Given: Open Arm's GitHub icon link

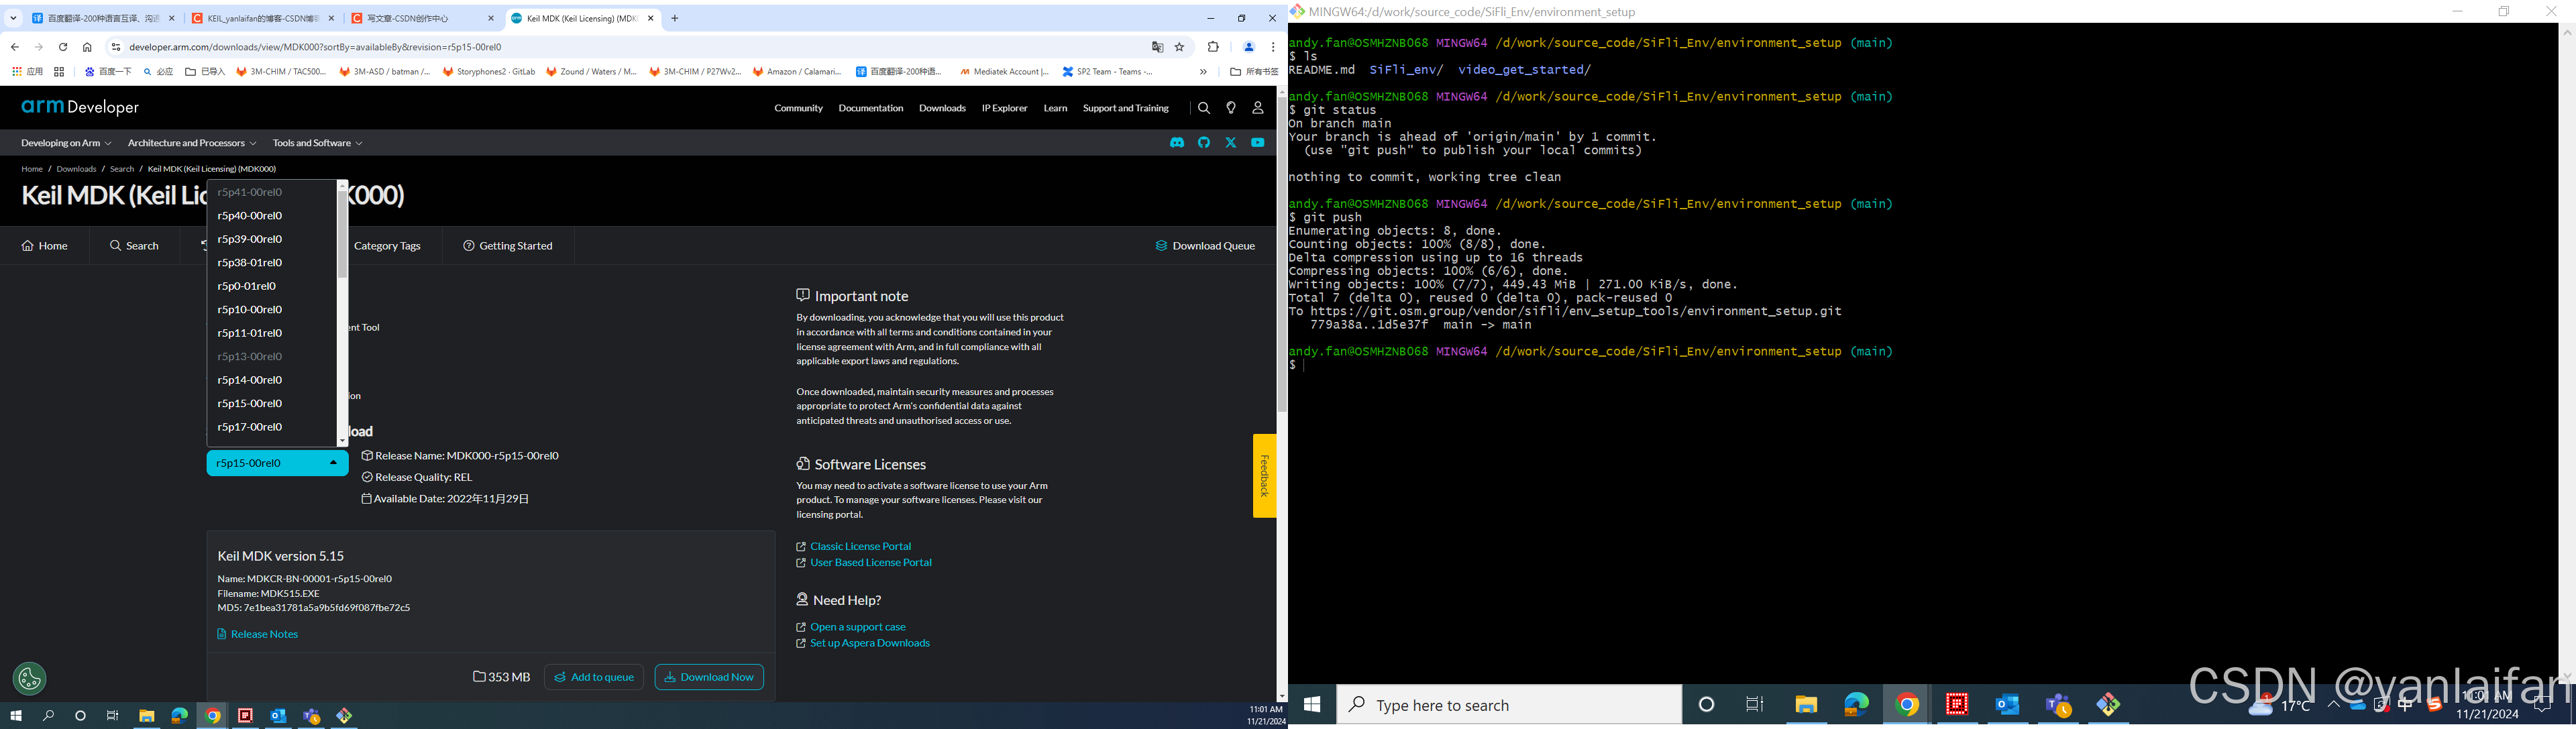Looking at the screenshot, I should 1204,143.
